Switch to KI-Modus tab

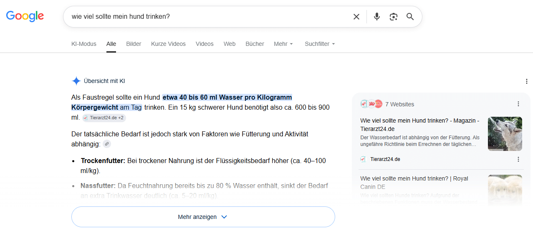click(x=84, y=44)
